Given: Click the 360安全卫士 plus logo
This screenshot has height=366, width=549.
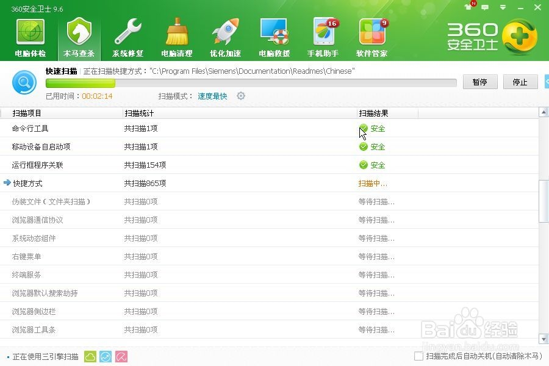Looking at the screenshot, I should click(519, 37).
